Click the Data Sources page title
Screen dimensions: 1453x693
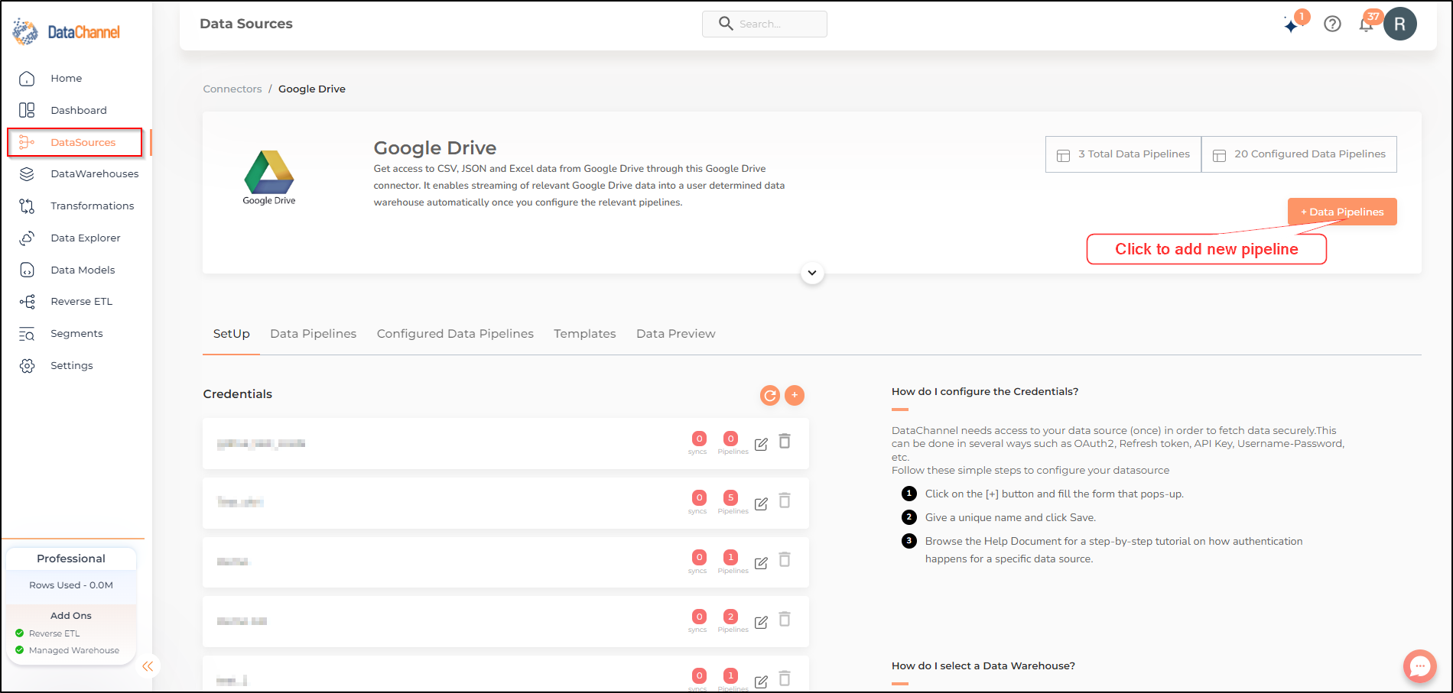tap(246, 24)
